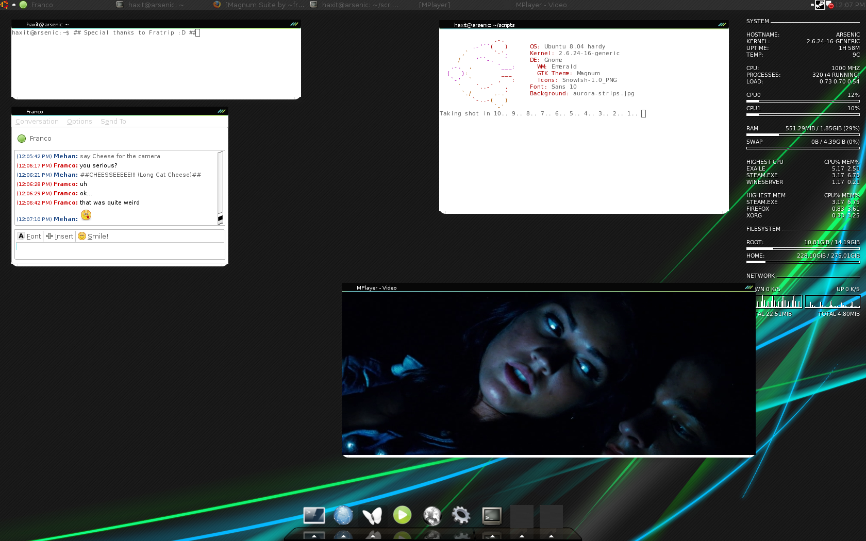Launch the white butterfly dock icon

point(372,515)
